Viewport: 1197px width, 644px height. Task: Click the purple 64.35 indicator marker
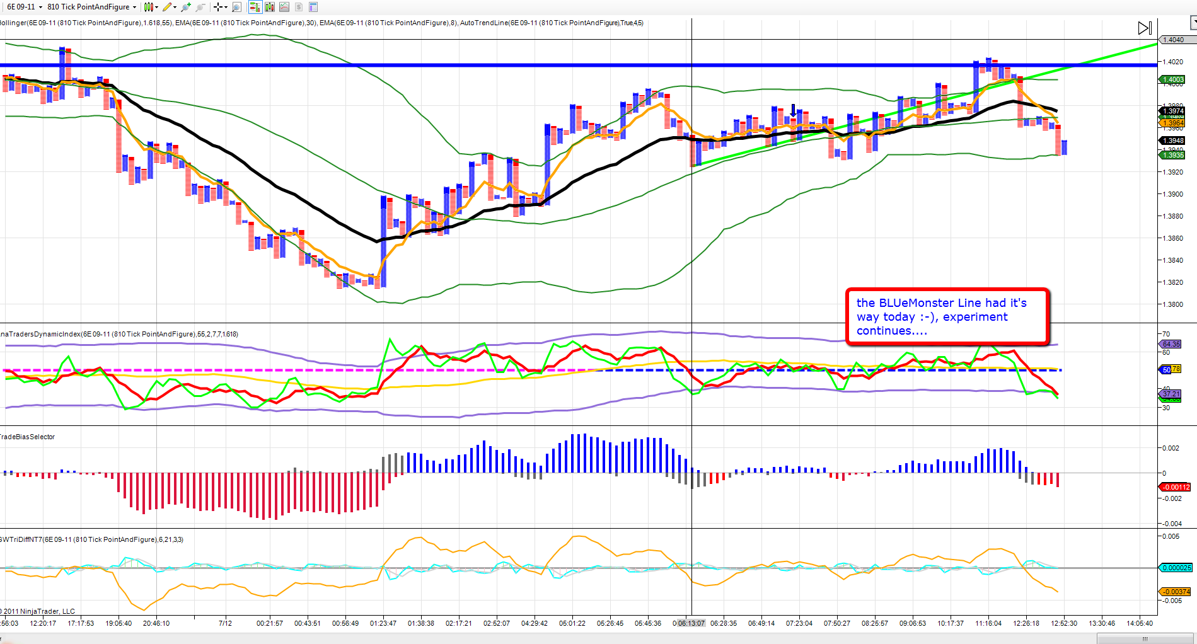tap(1171, 344)
